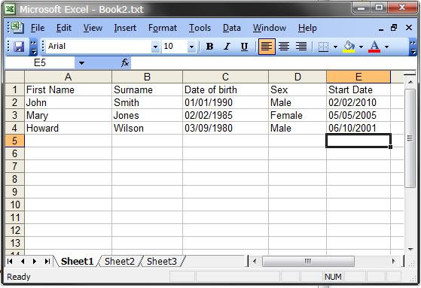421x288 pixels.
Task: Toggle Bold formatting
Action: pyautogui.click(x=209, y=47)
